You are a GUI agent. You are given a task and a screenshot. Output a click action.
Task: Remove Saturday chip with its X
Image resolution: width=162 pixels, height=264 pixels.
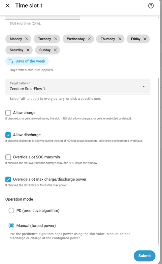(28, 50)
